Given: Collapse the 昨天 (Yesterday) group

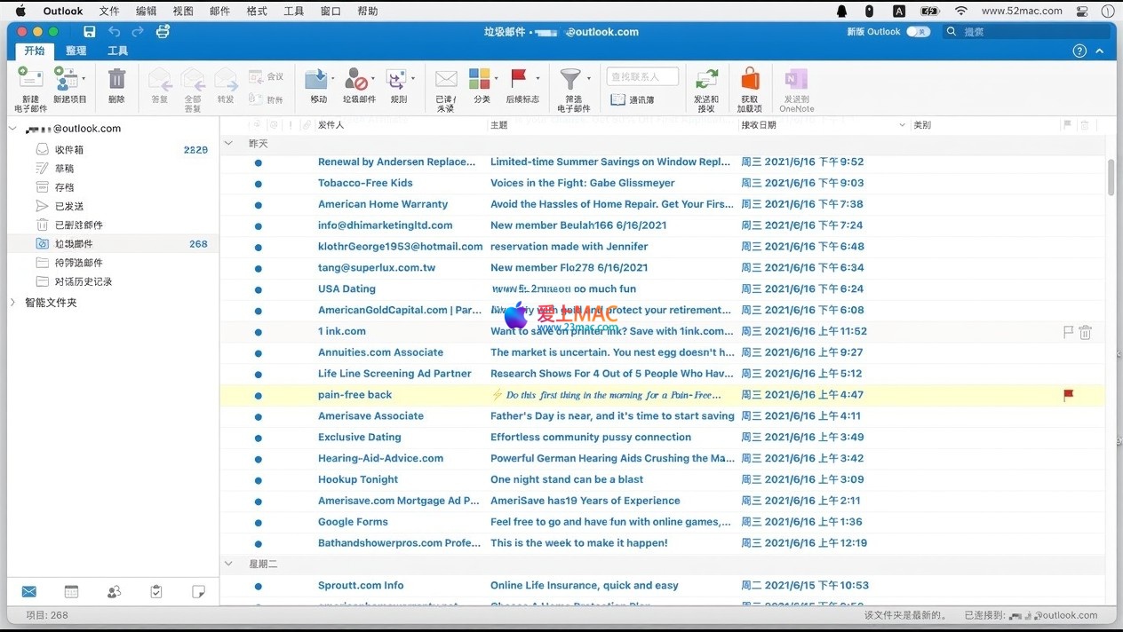Looking at the screenshot, I should pos(229,143).
